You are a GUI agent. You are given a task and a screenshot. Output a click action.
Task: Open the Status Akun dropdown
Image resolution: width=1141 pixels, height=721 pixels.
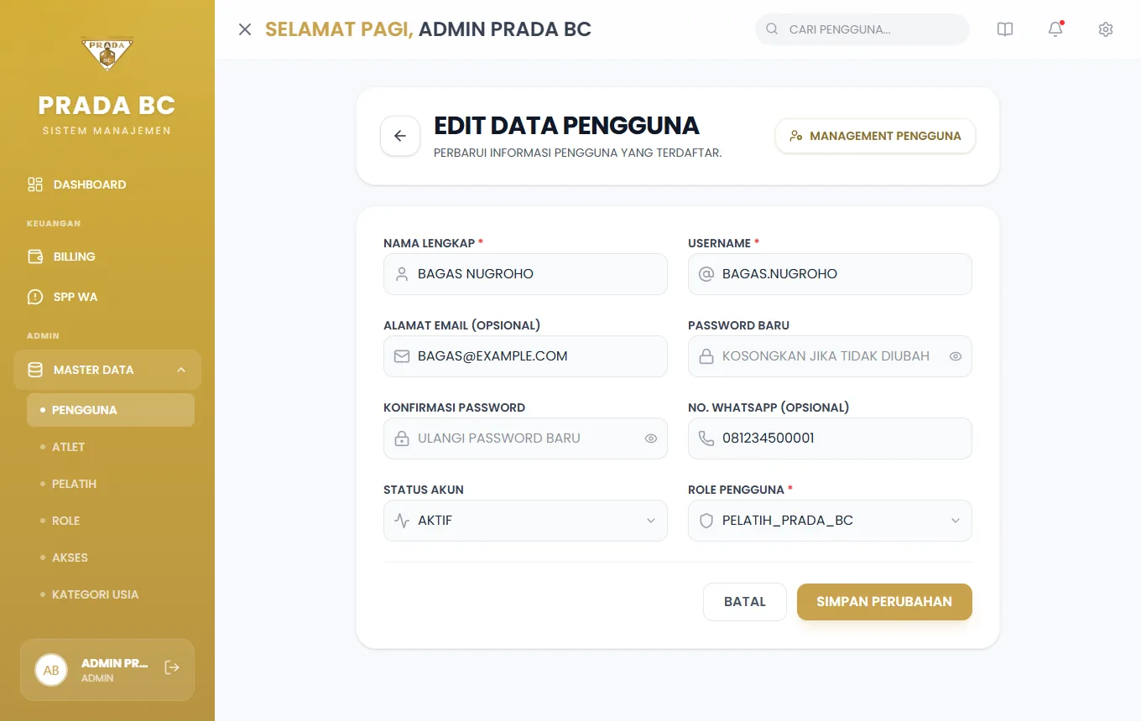point(525,521)
